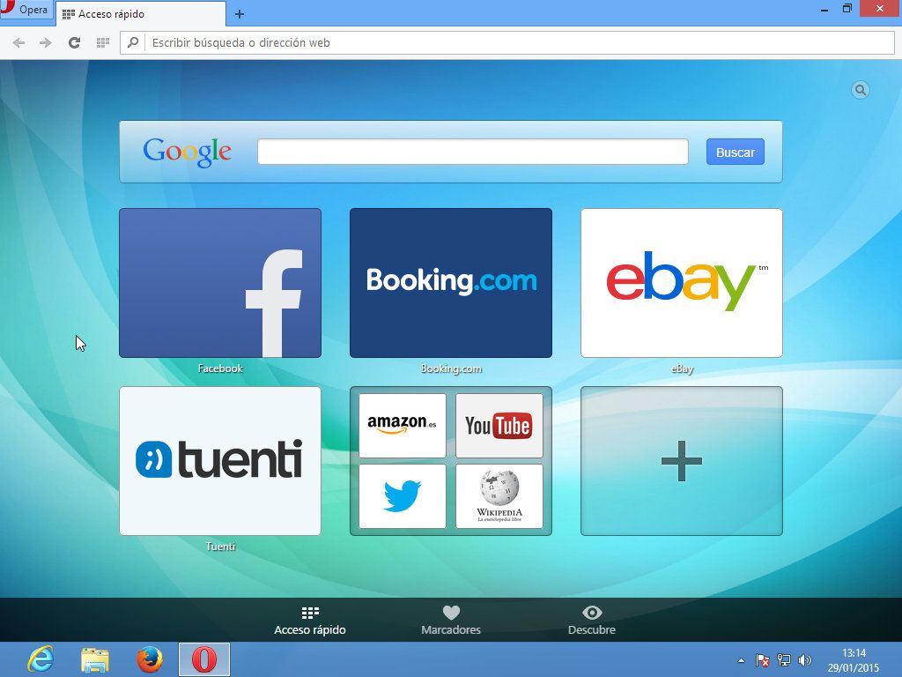Screen dimensions: 902x677
Task: Launch Firefox from the taskbar
Action: pos(150,658)
